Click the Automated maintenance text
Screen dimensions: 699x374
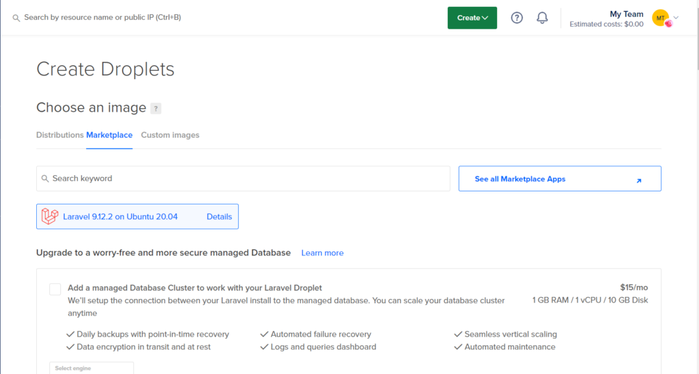(509, 347)
